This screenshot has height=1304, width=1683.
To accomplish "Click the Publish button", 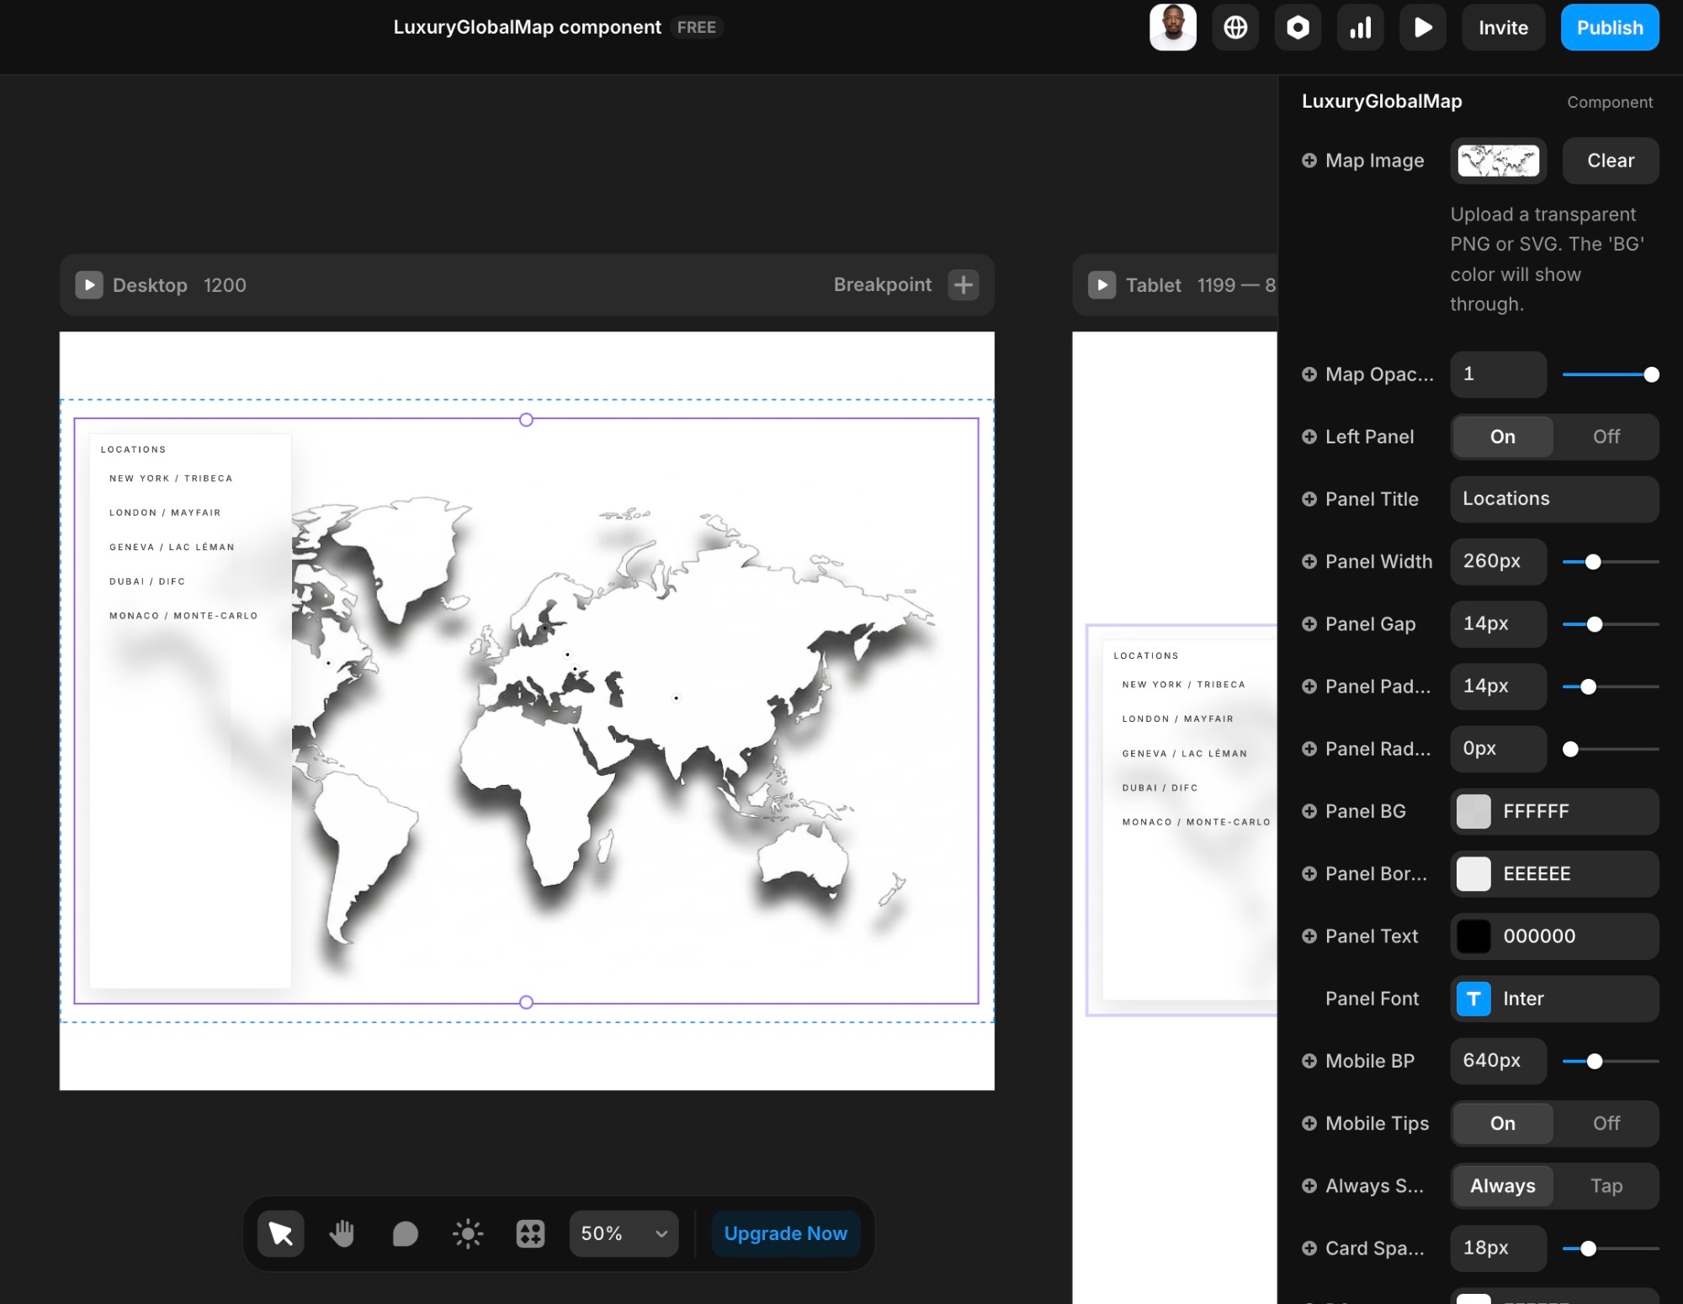I will (1609, 28).
